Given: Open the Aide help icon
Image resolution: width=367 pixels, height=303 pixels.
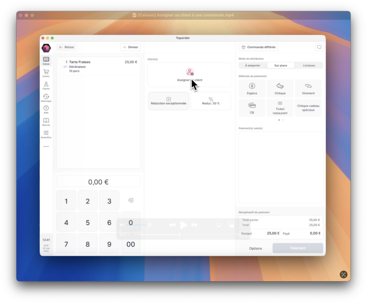Looking at the screenshot, I should click(x=46, y=109).
